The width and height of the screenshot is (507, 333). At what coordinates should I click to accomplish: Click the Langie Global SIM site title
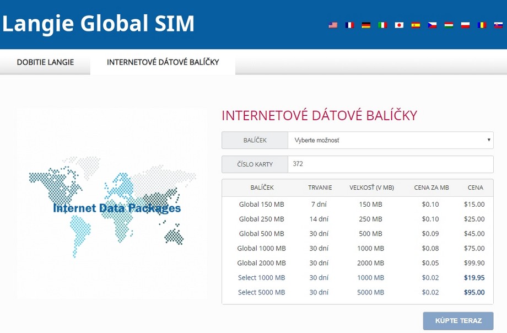click(98, 24)
